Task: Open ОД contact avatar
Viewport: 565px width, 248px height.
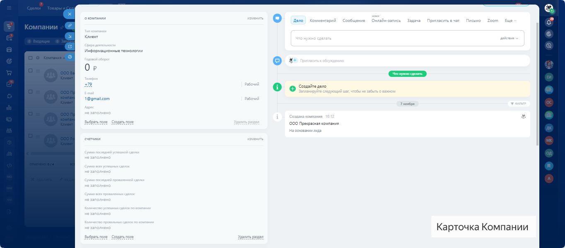Action: click(549, 153)
